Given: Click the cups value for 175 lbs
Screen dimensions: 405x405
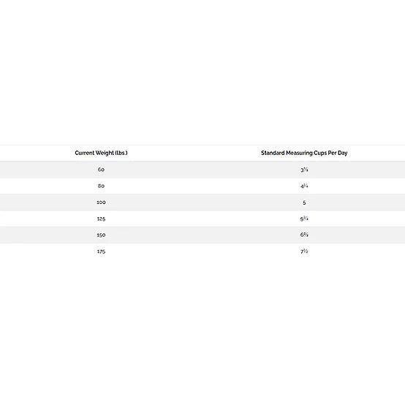Looking at the screenshot, I should [304, 251].
